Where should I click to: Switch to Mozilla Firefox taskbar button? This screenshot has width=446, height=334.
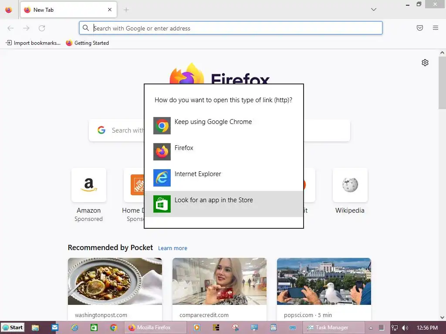[x=155, y=327]
